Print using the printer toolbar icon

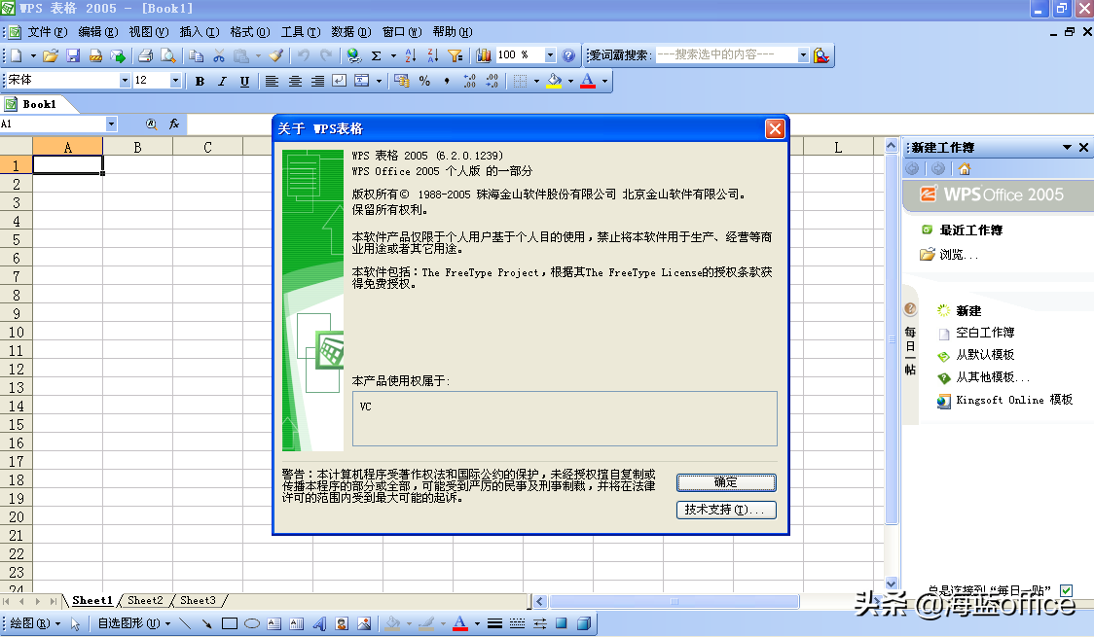[146, 55]
